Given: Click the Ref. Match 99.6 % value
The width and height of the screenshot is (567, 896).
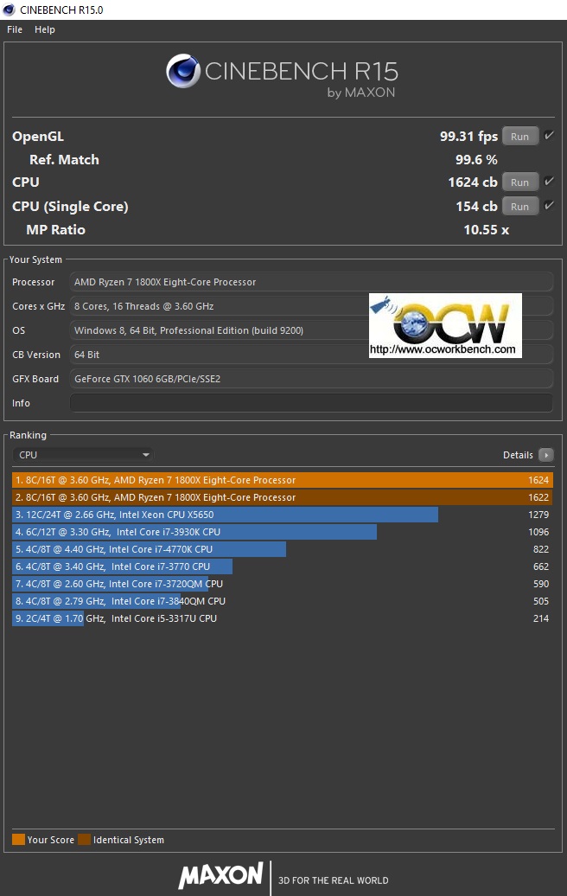Looking at the screenshot, I should pyautogui.click(x=476, y=159).
